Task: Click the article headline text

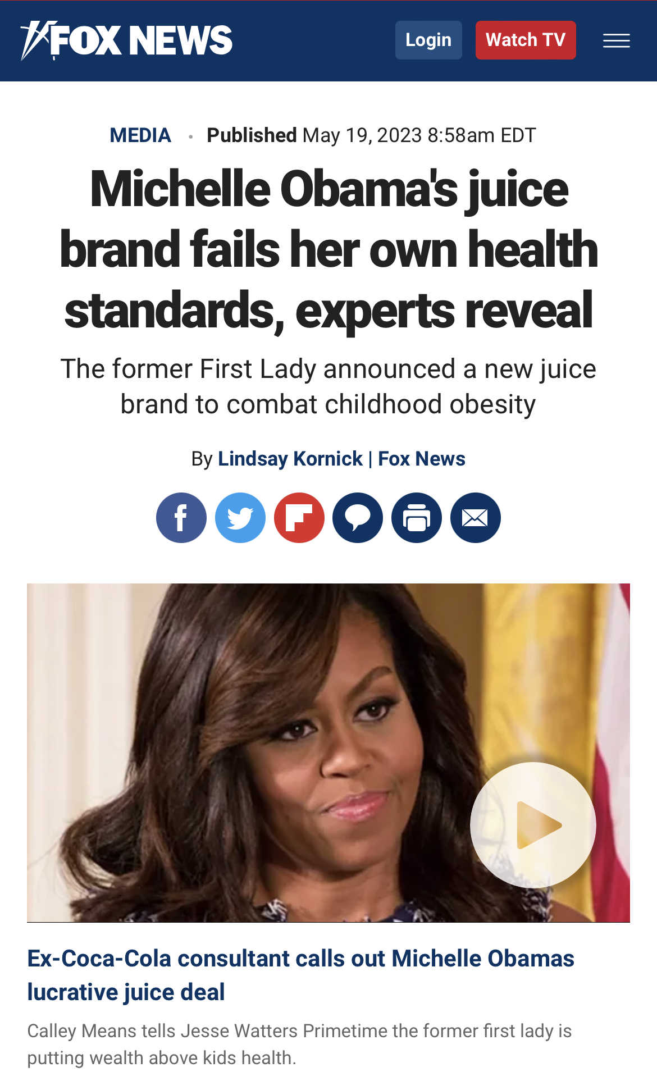Action: click(x=328, y=249)
